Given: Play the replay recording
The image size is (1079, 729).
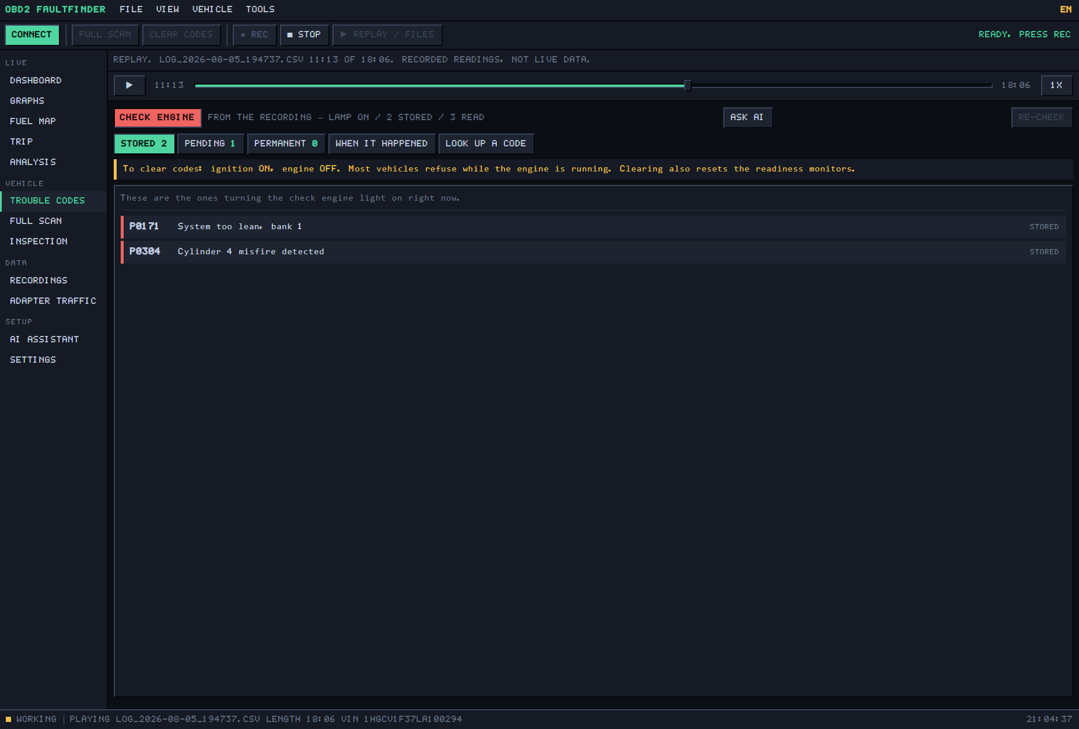Looking at the screenshot, I should 129,85.
